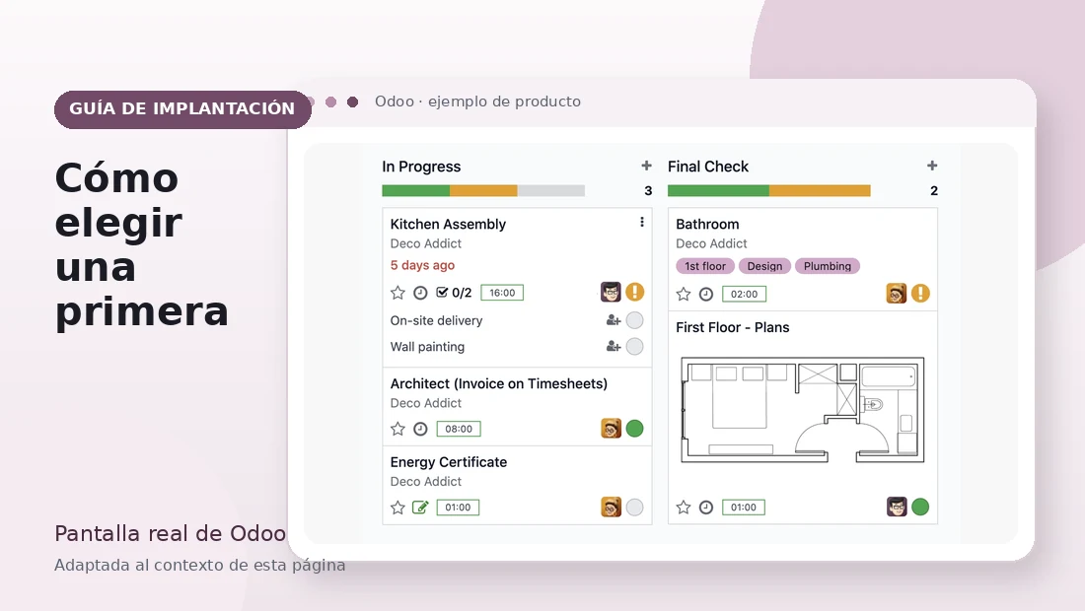Click the 16:00 hours badge on Kitchen Assembly
The width and height of the screenshot is (1085, 611).
pyautogui.click(x=502, y=293)
